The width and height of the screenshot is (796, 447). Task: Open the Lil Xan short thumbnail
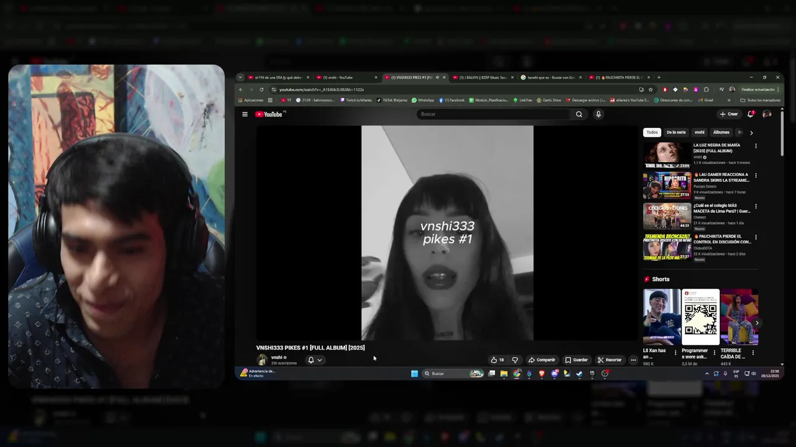tap(662, 317)
